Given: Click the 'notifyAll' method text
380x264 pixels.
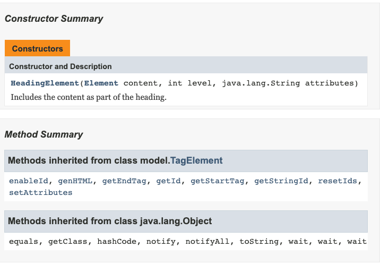Looking at the screenshot, I should point(208,242).
